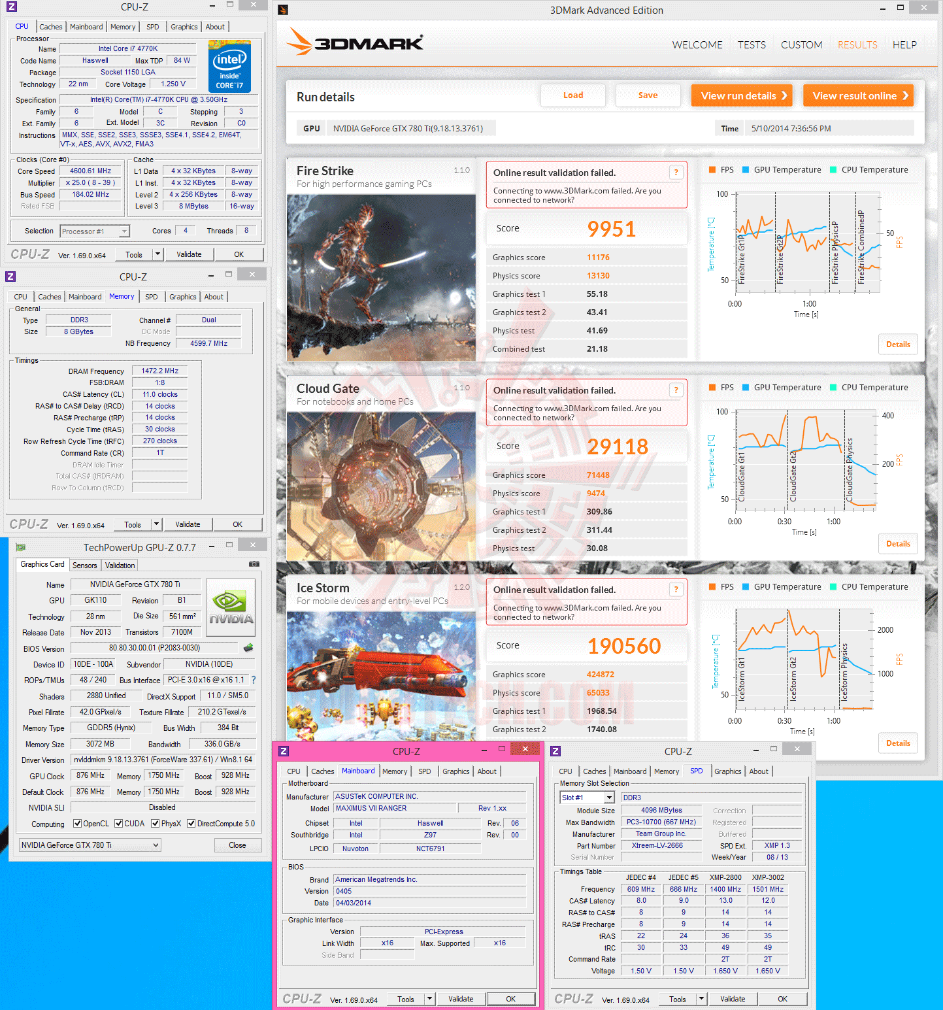Viewport: 943px width, 1010px height.
Task: Click the GPU-Z title bar app icon
Action: [x=20, y=547]
